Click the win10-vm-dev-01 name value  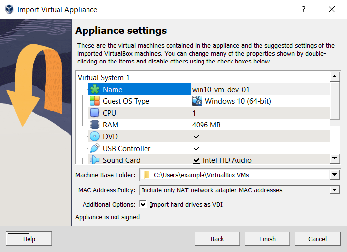coord(221,89)
